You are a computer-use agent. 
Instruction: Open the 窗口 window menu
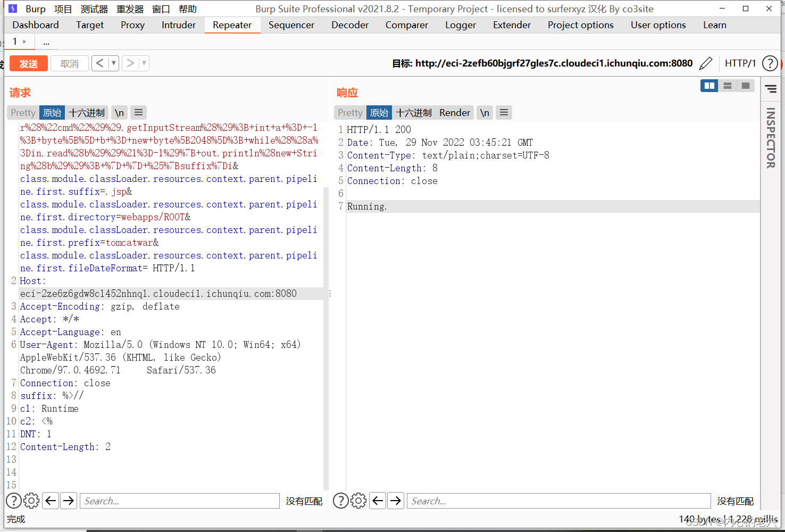(161, 9)
